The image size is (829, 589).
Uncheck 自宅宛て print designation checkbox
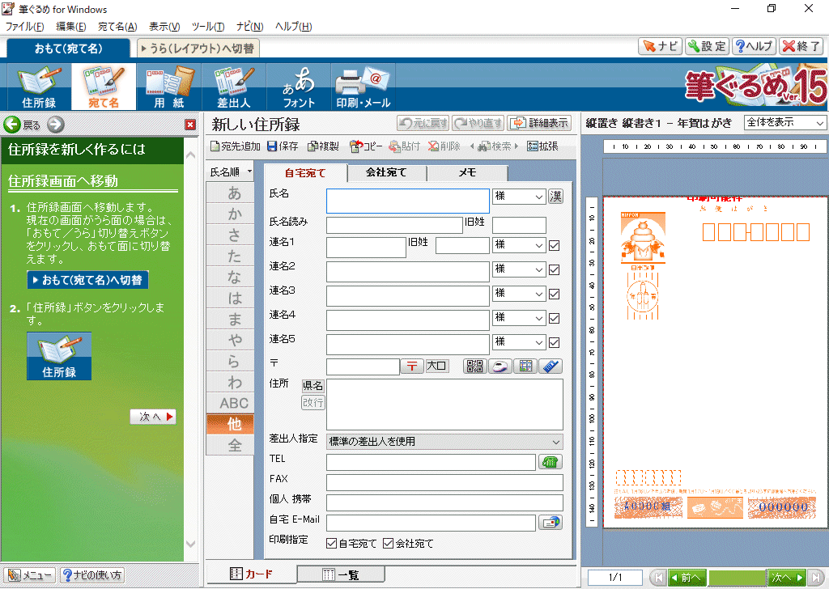331,544
